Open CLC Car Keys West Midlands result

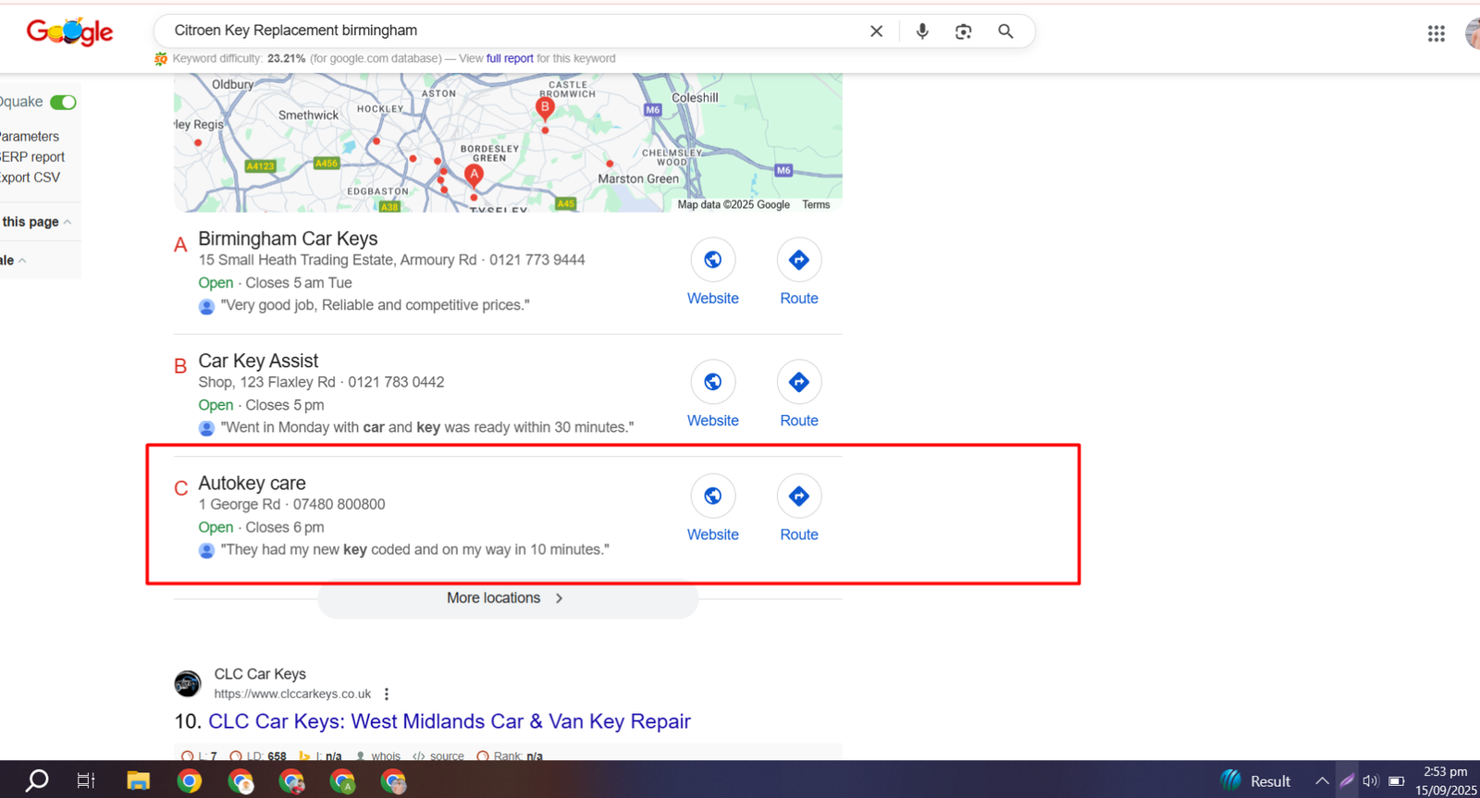pos(449,721)
